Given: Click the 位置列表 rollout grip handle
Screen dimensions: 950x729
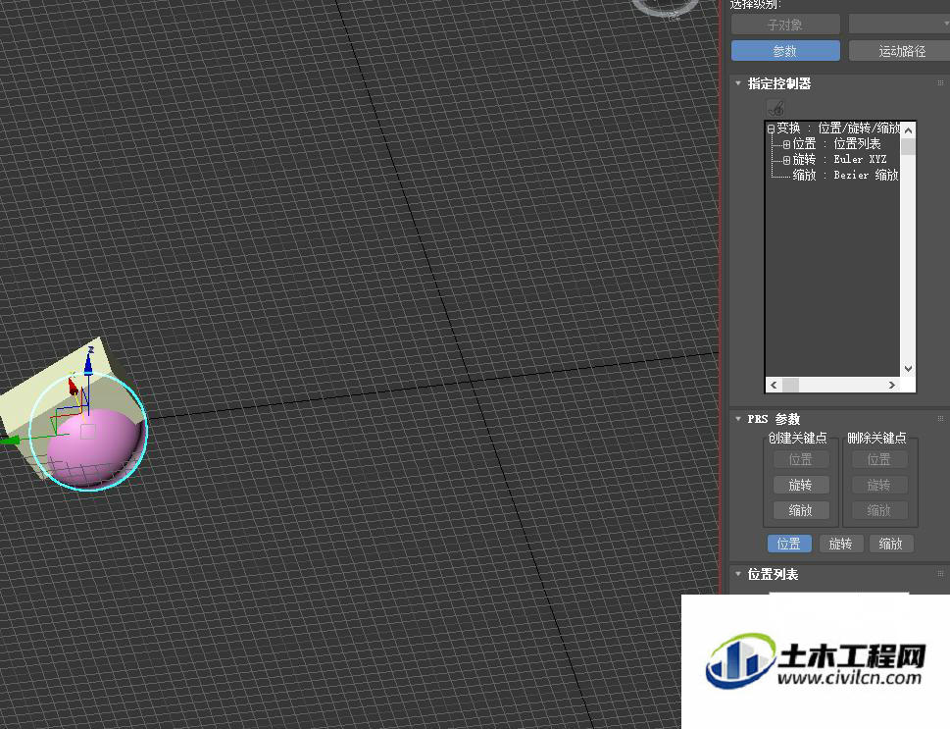Looking at the screenshot, I should tap(940, 573).
